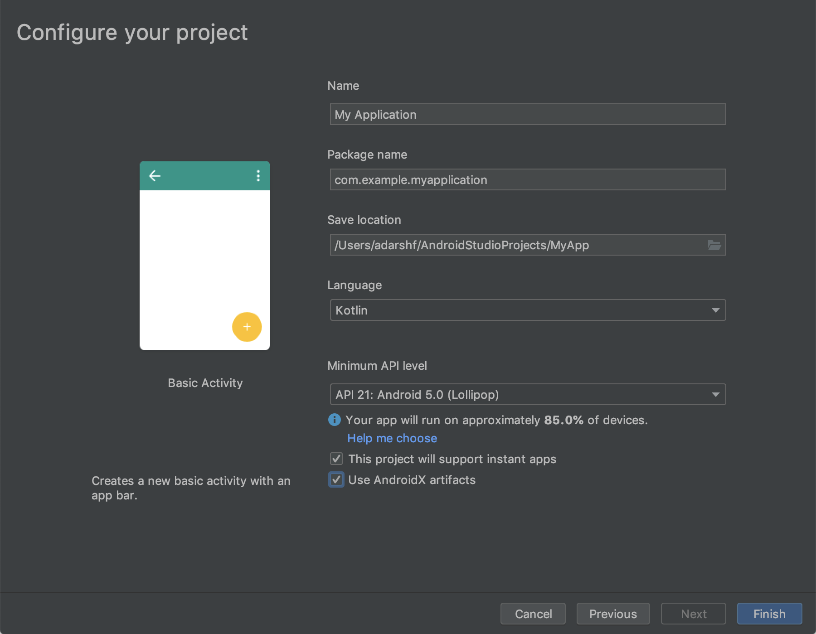816x634 pixels.
Task: Open the Language dropdown showing Kotlin
Action: click(x=528, y=310)
